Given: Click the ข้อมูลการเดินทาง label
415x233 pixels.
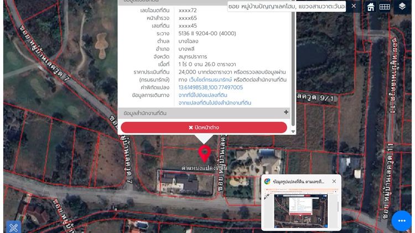Looking at the screenshot, I should [x=151, y=95].
